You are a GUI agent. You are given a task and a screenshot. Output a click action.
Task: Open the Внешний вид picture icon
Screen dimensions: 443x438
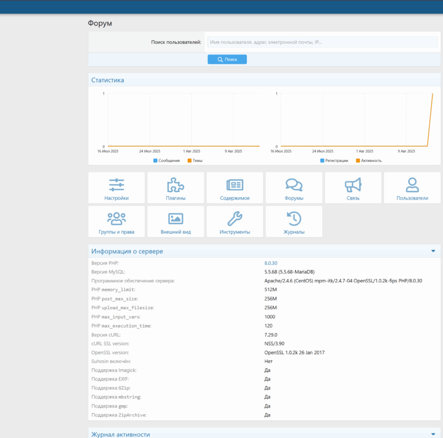pos(176,218)
